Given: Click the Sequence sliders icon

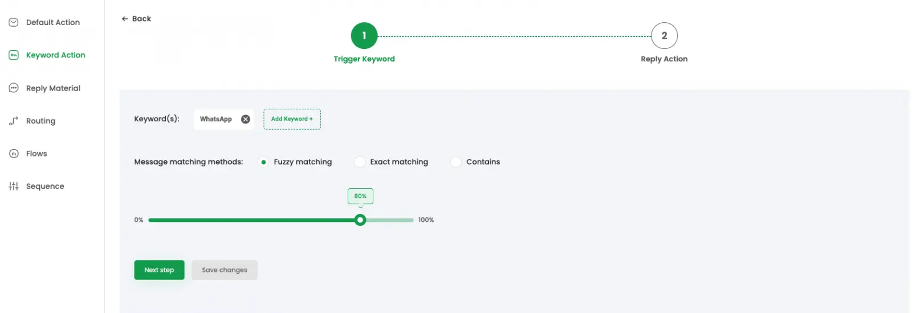Looking at the screenshot, I should [14, 186].
